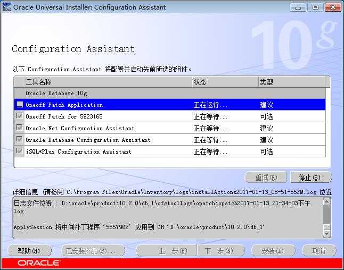Select the Oracle Net Configuration Assistant text

pyautogui.click(x=80, y=128)
